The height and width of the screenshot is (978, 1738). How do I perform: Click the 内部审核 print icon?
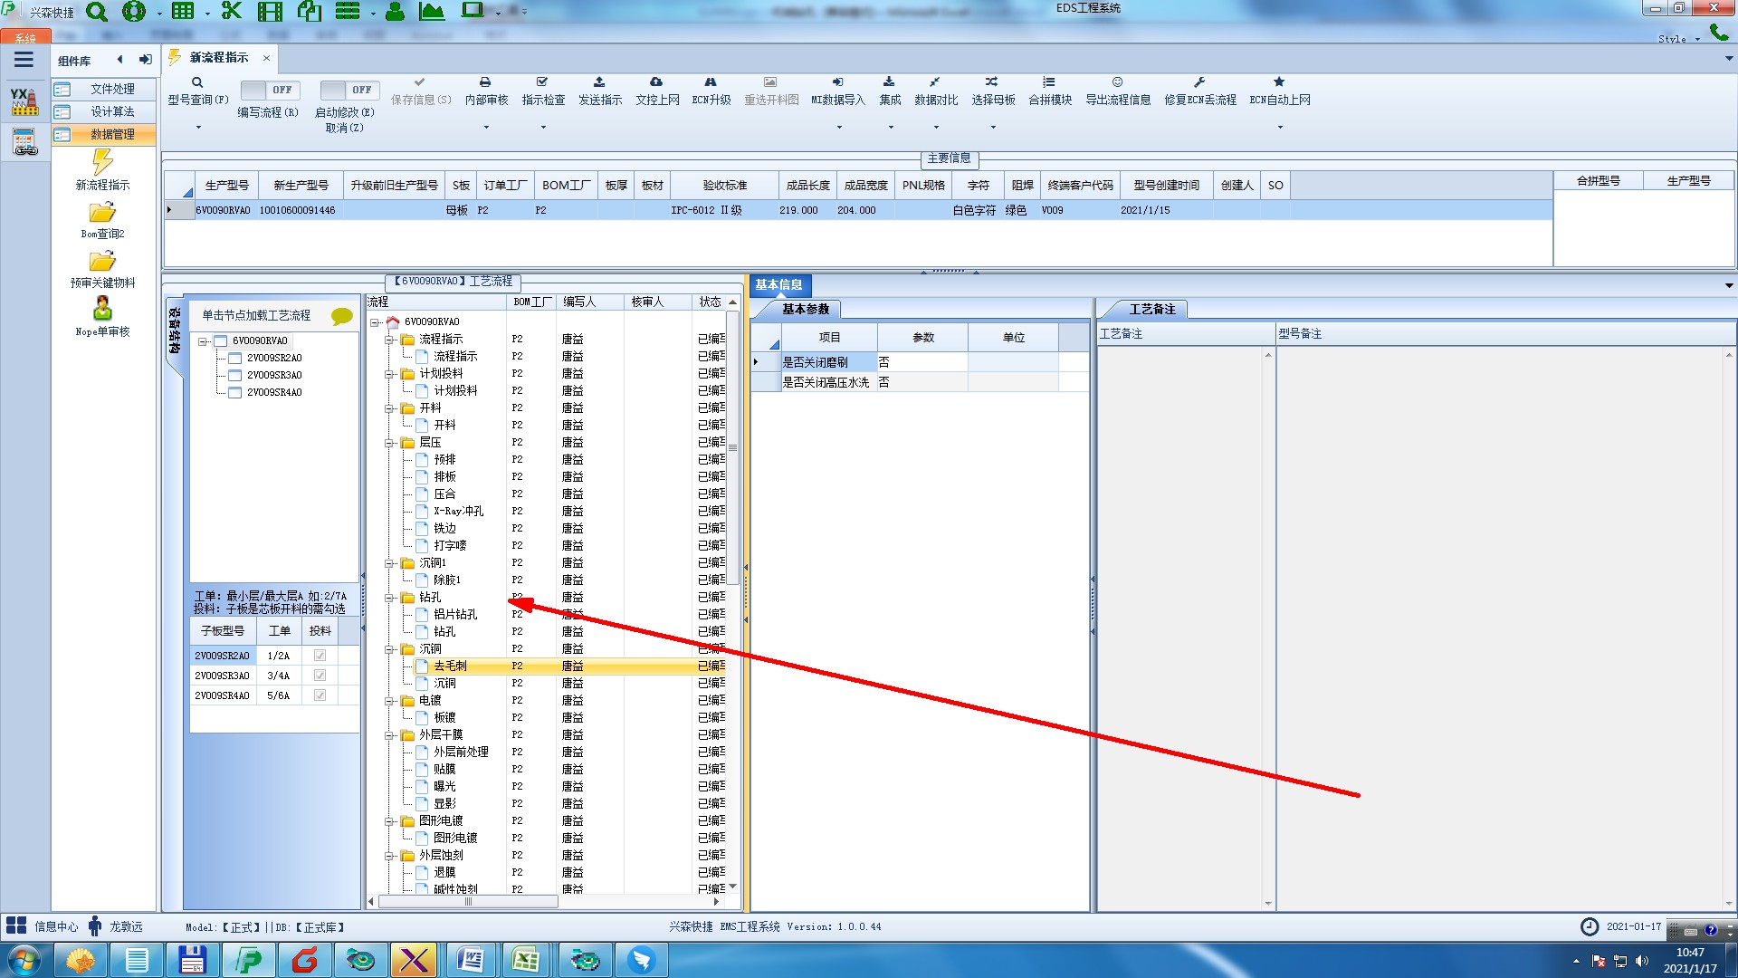click(485, 82)
